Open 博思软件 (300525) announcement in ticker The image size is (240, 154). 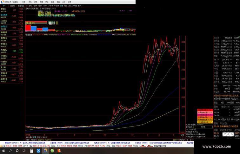click(25, 143)
